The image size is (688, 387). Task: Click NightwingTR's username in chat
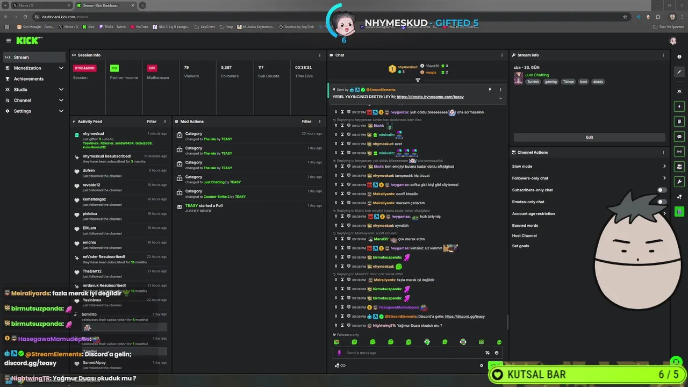pyautogui.click(x=384, y=326)
